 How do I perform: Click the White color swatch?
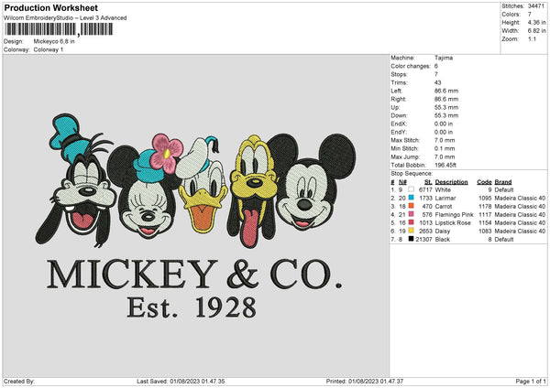click(x=411, y=189)
